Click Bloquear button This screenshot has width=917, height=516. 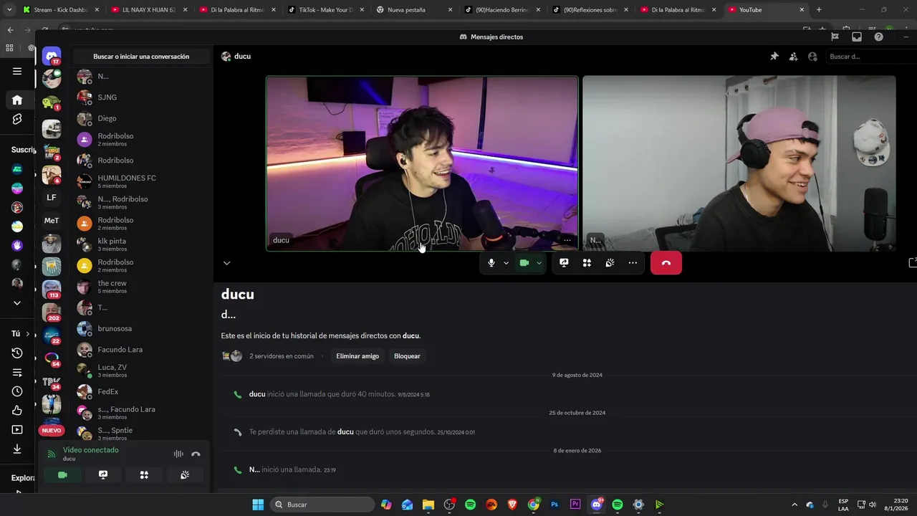tap(407, 356)
